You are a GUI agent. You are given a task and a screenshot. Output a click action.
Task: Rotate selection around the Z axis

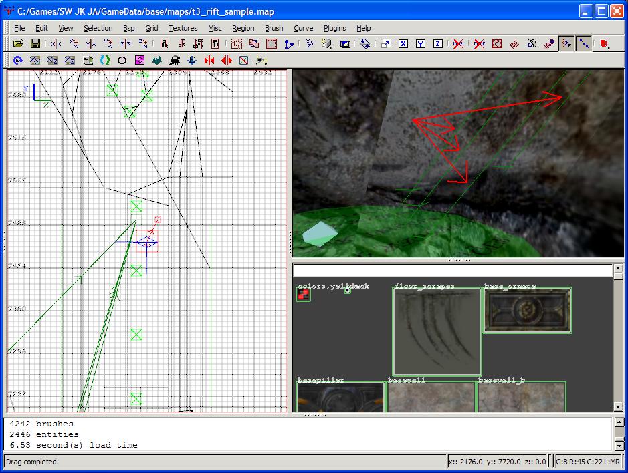point(143,43)
